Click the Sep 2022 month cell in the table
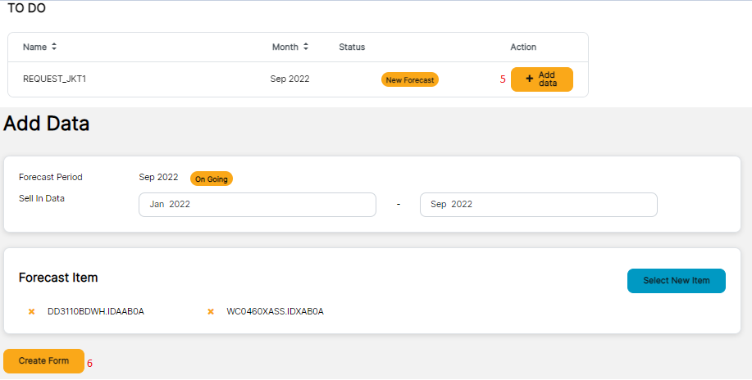The height and width of the screenshot is (380, 752). [289, 79]
